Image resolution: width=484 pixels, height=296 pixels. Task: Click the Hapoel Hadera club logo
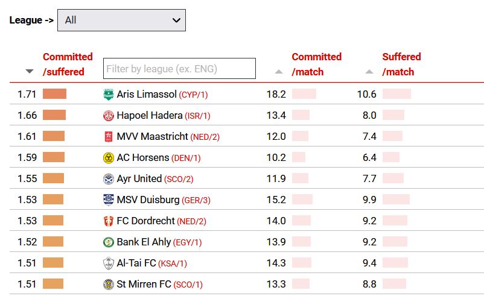click(109, 116)
